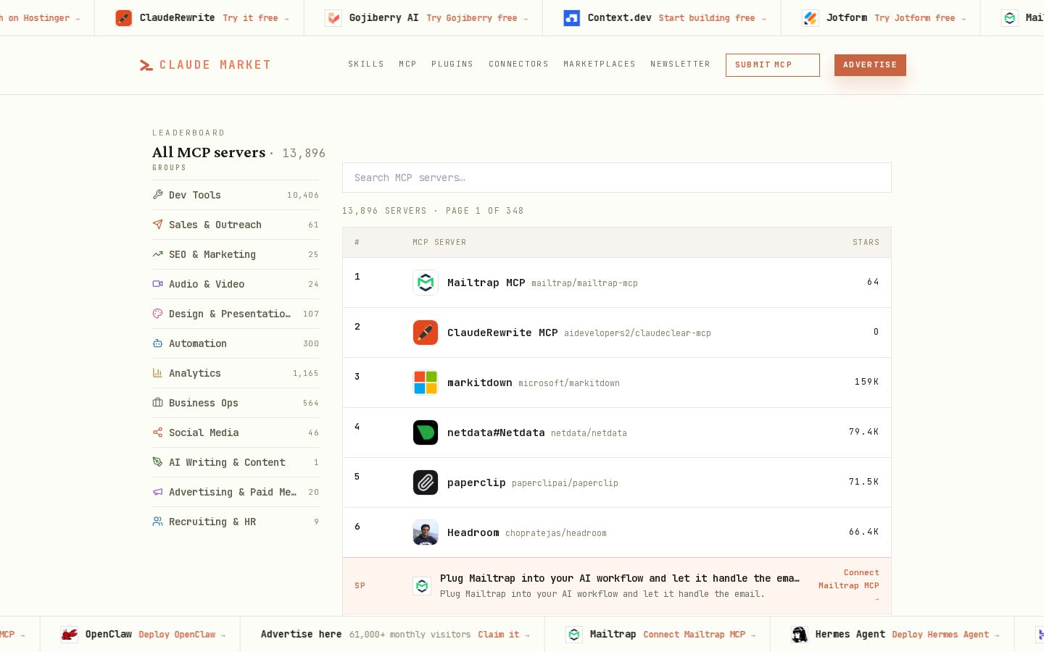Screen dimensions: 1044x652
Task: Click the trend arrow icon beside SEO & Marketing
Action: coord(157,254)
